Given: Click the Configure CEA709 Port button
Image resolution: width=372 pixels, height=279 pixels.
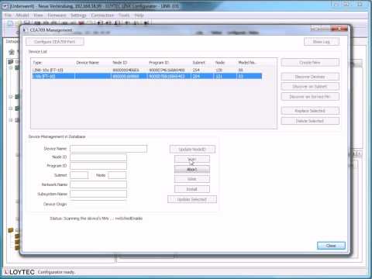Looking at the screenshot, I should [54, 42].
